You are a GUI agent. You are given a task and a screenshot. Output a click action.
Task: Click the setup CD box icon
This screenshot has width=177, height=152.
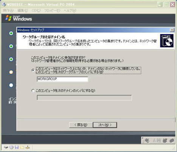[x=167, y=41]
